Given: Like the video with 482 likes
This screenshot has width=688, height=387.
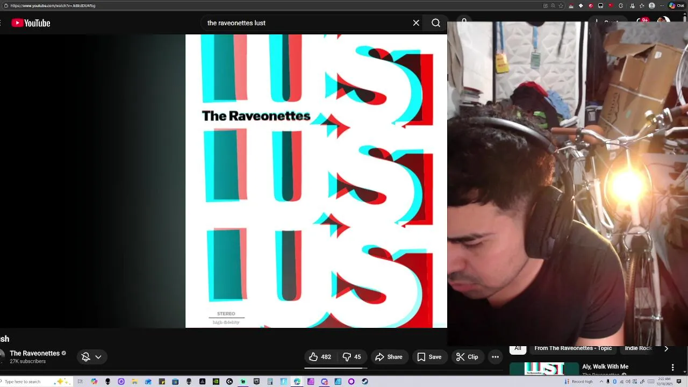Looking at the screenshot, I should coord(320,357).
